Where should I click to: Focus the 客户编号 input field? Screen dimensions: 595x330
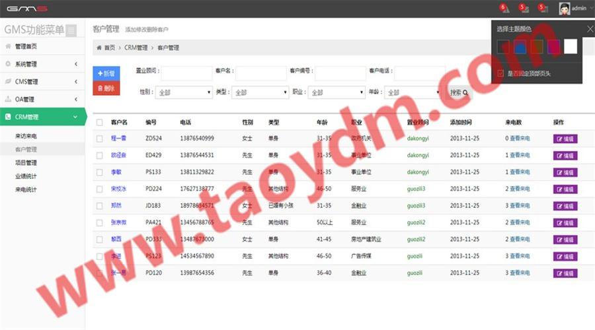click(340, 73)
